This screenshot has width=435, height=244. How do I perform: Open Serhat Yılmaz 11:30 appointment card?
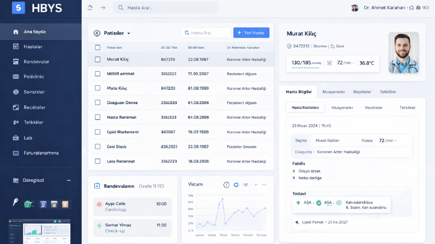133,228
